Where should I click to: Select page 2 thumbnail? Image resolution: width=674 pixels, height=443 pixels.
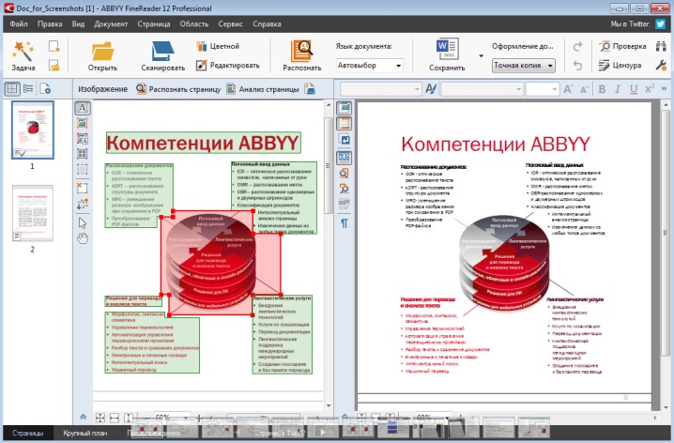click(33, 214)
